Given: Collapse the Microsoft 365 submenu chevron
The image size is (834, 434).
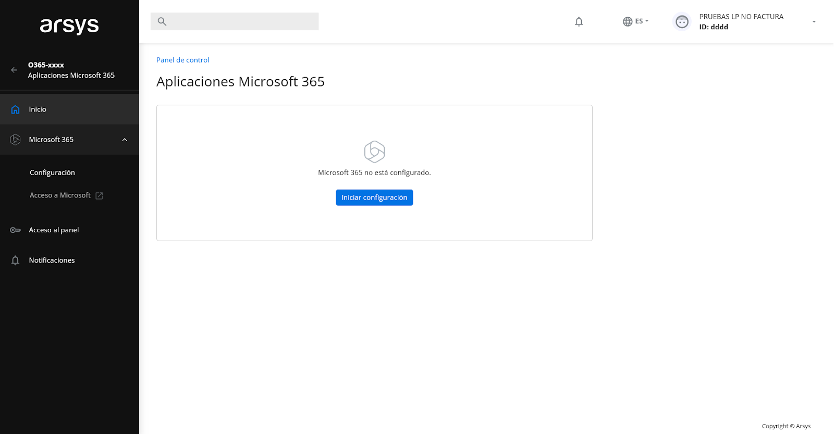Looking at the screenshot, I should tap(125, 140).
